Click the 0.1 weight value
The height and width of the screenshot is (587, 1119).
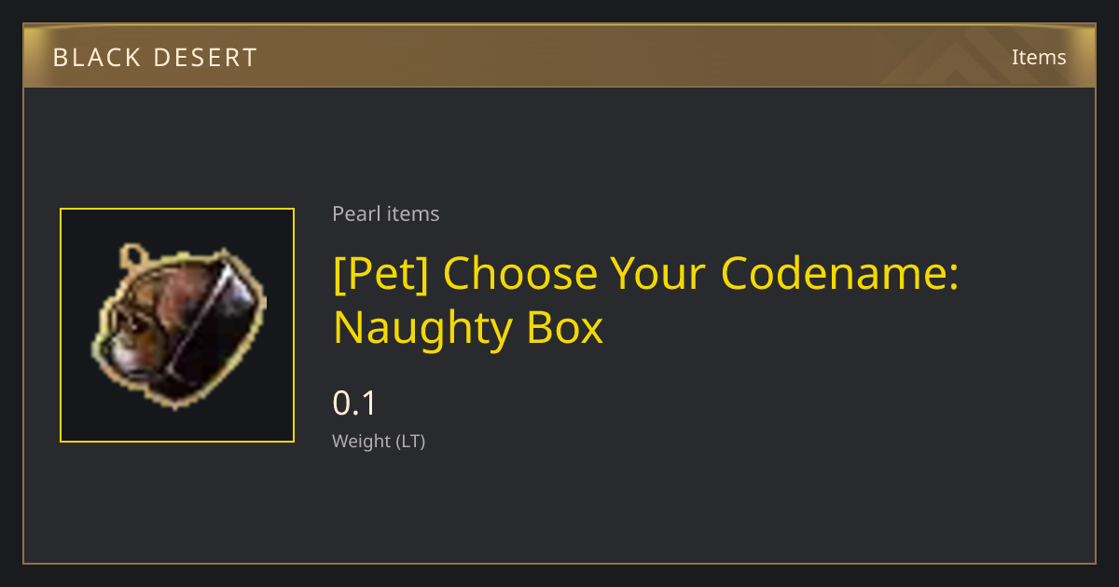click(x=354, y=403)
